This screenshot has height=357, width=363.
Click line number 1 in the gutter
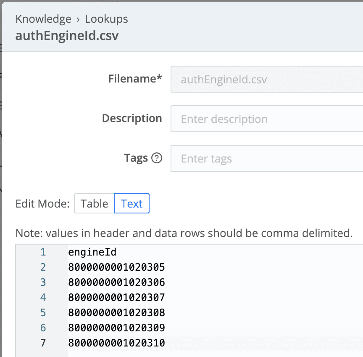click(43, 252)
